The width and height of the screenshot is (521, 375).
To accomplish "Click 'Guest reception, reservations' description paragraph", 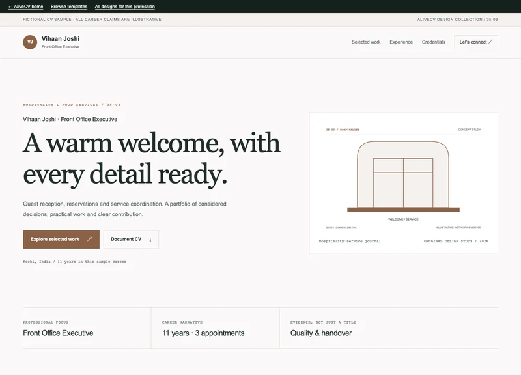I will click(x=124, y=209).
